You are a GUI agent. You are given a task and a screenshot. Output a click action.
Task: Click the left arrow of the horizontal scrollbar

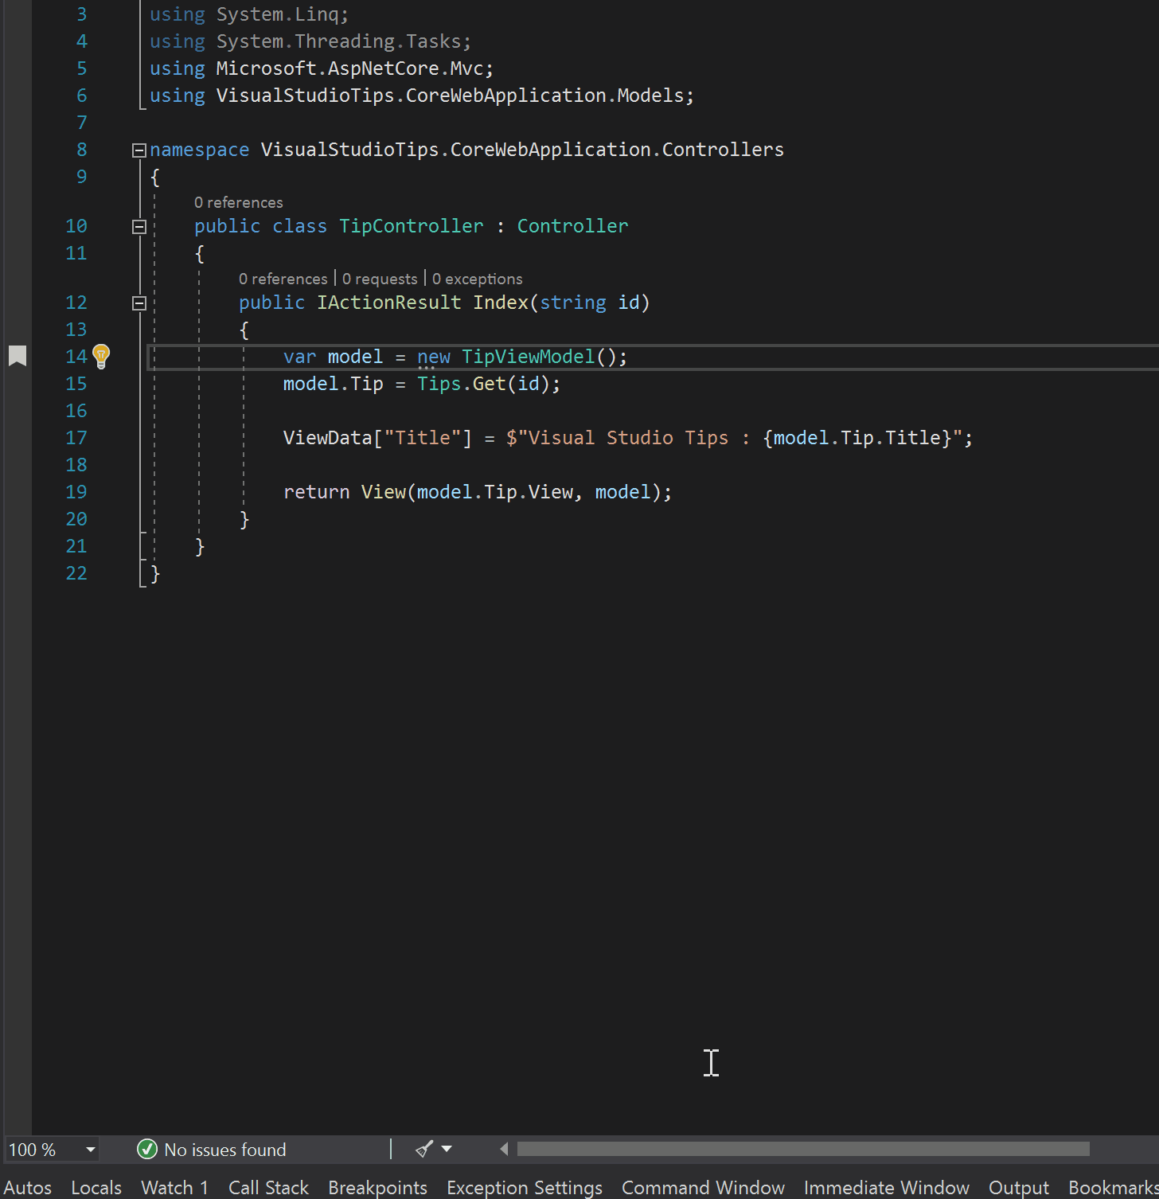[503, 1149]
